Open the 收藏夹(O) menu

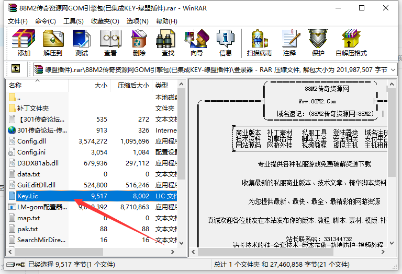(105, 21)
